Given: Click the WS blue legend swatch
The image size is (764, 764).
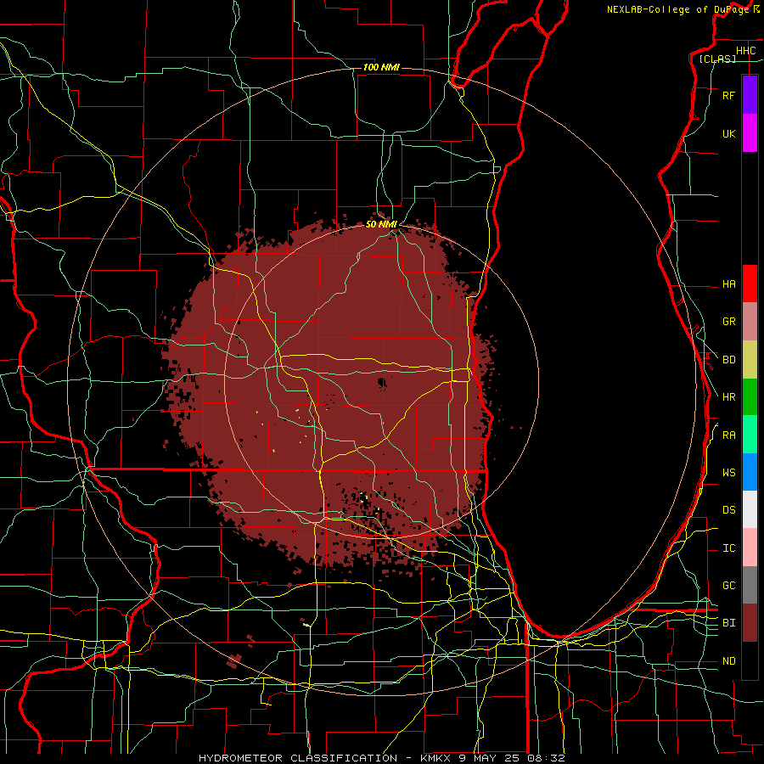Looking at the screenshot, I should coord(750,472).
